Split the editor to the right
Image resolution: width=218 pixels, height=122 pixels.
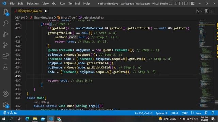[207, 11]
